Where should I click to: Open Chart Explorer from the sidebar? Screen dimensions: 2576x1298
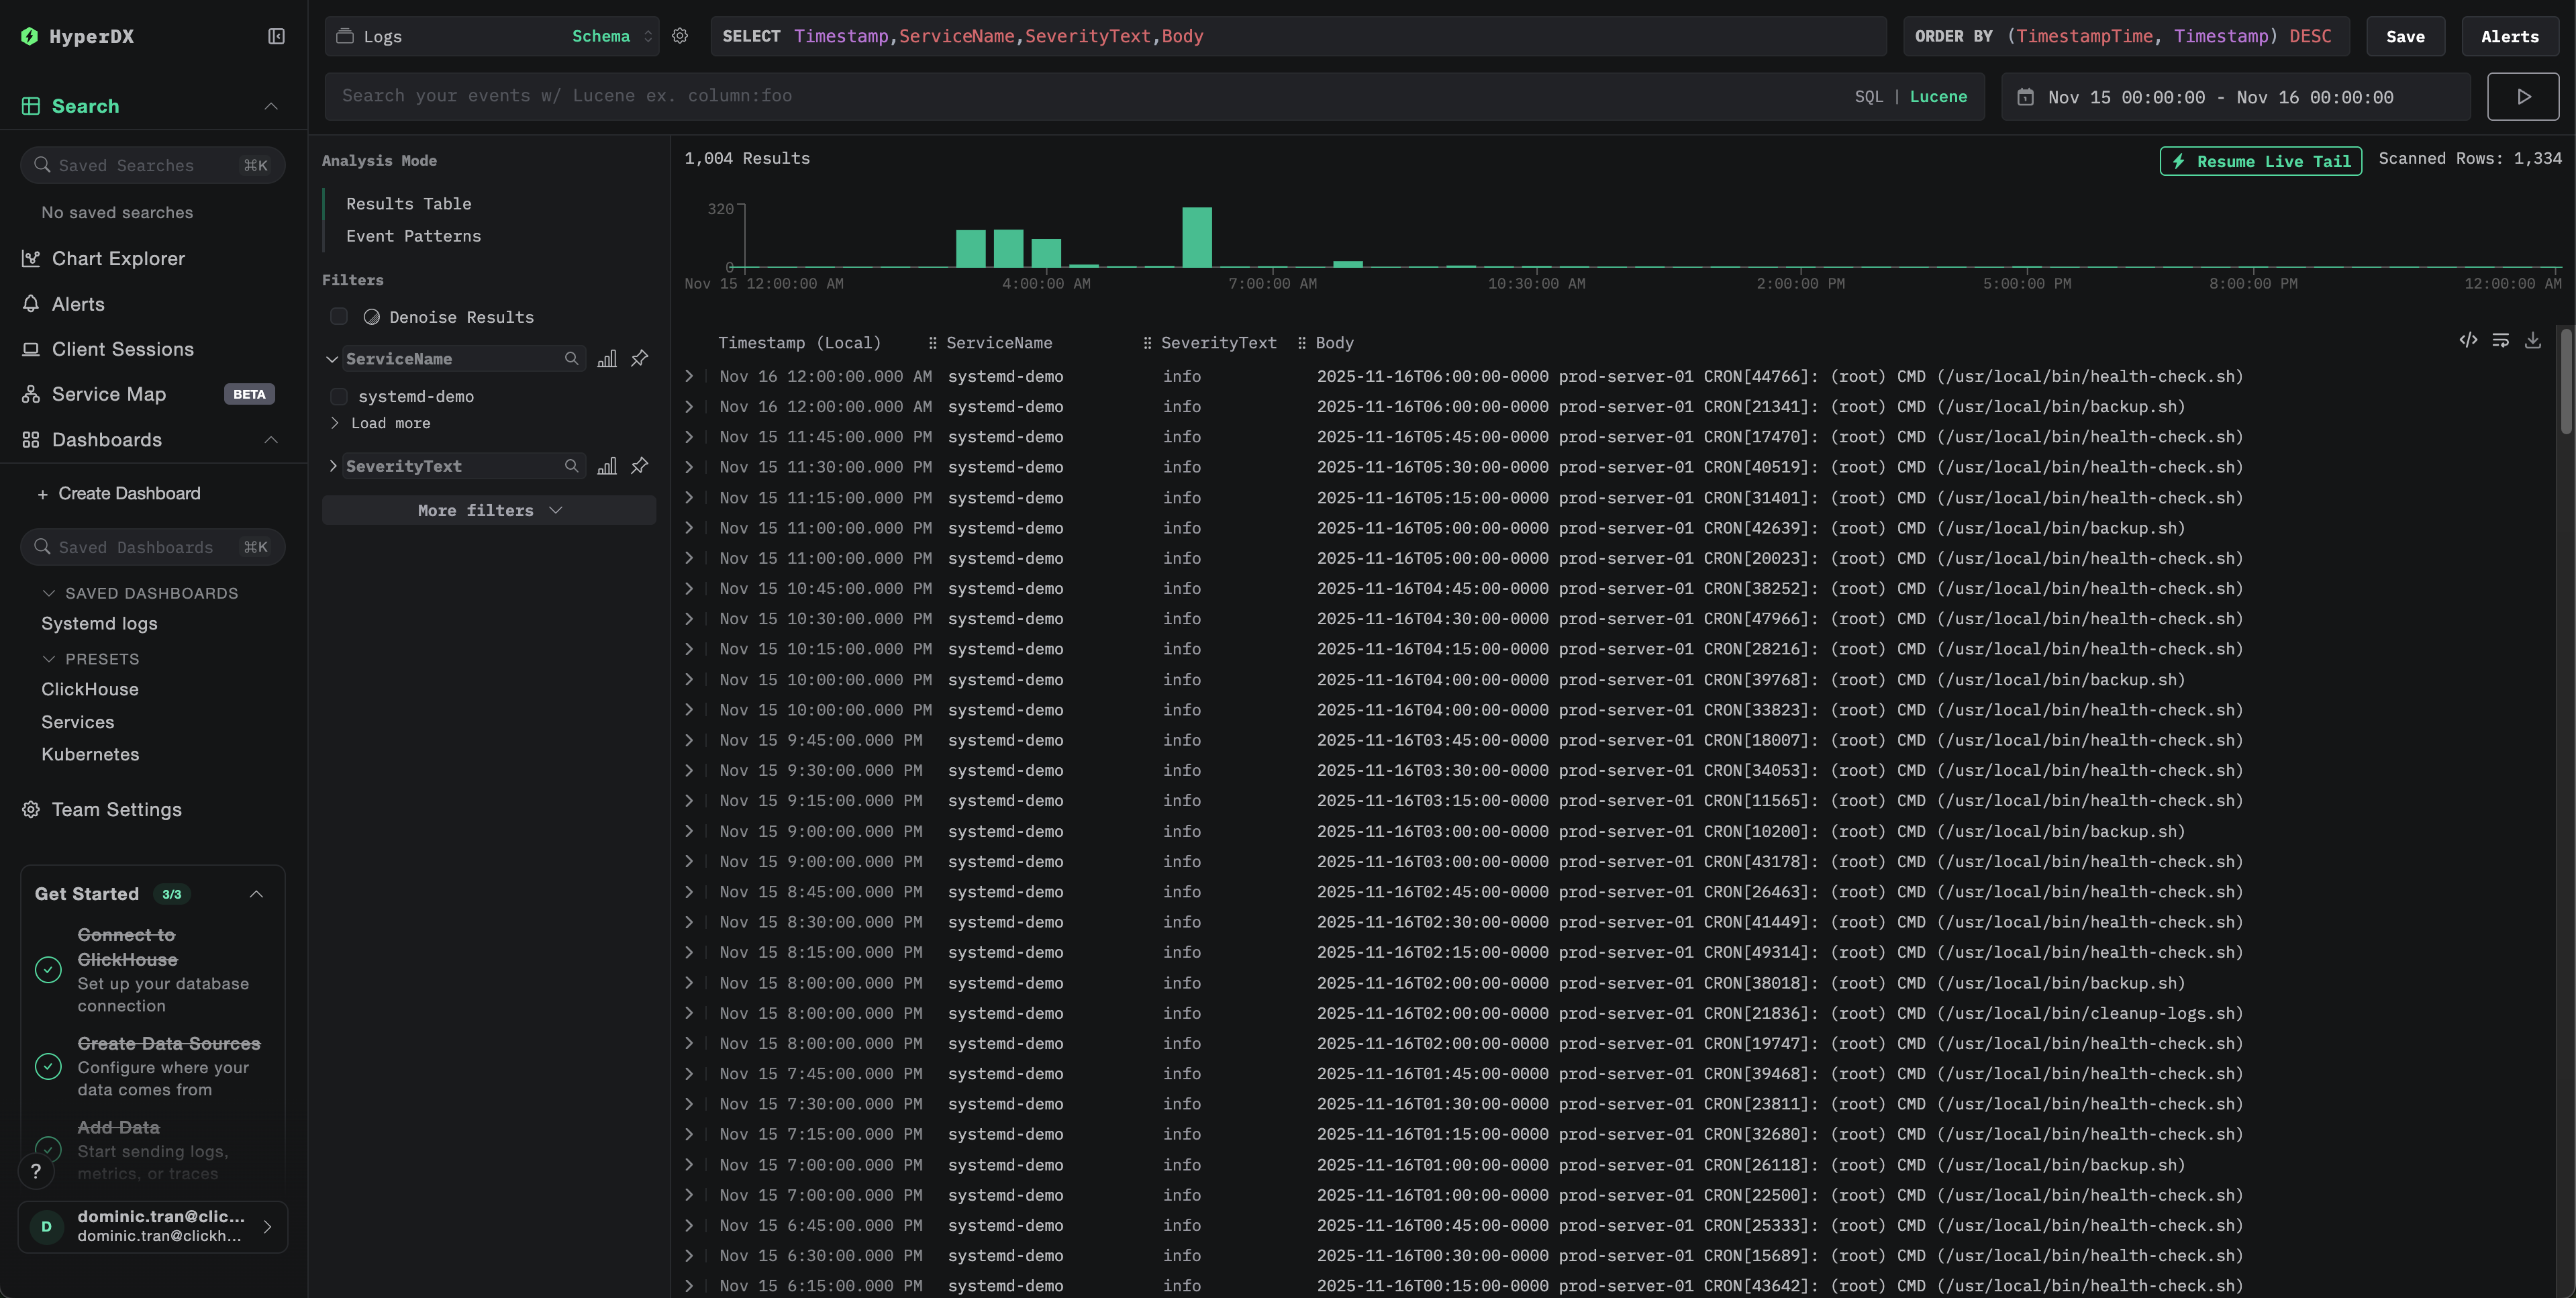(119, 258)
